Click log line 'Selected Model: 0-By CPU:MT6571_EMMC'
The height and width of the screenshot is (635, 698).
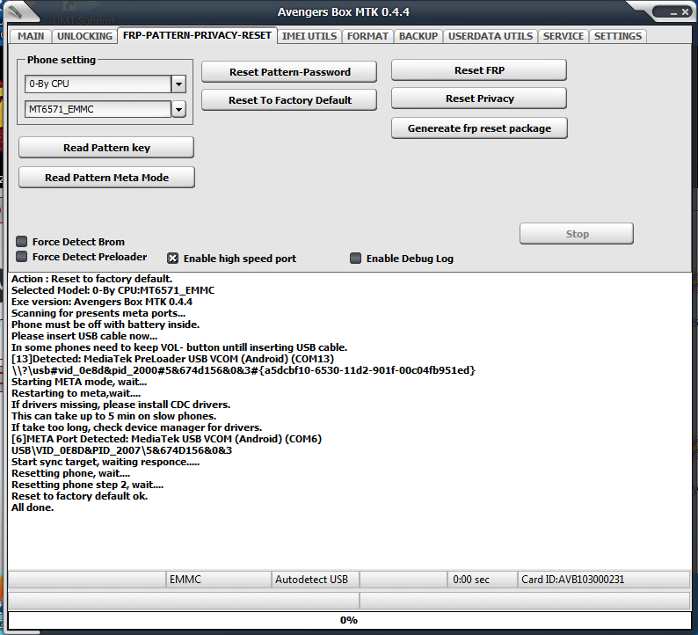tap(113, 290)
